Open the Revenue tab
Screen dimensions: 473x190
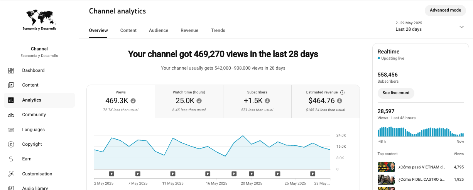[189, 30]
